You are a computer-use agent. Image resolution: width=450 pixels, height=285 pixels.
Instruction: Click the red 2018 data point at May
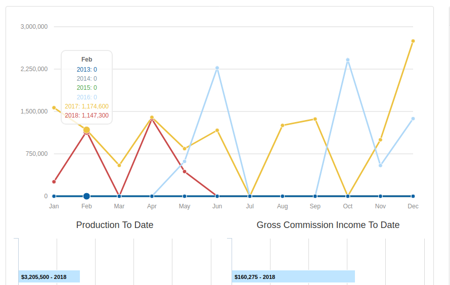point(185,172)
